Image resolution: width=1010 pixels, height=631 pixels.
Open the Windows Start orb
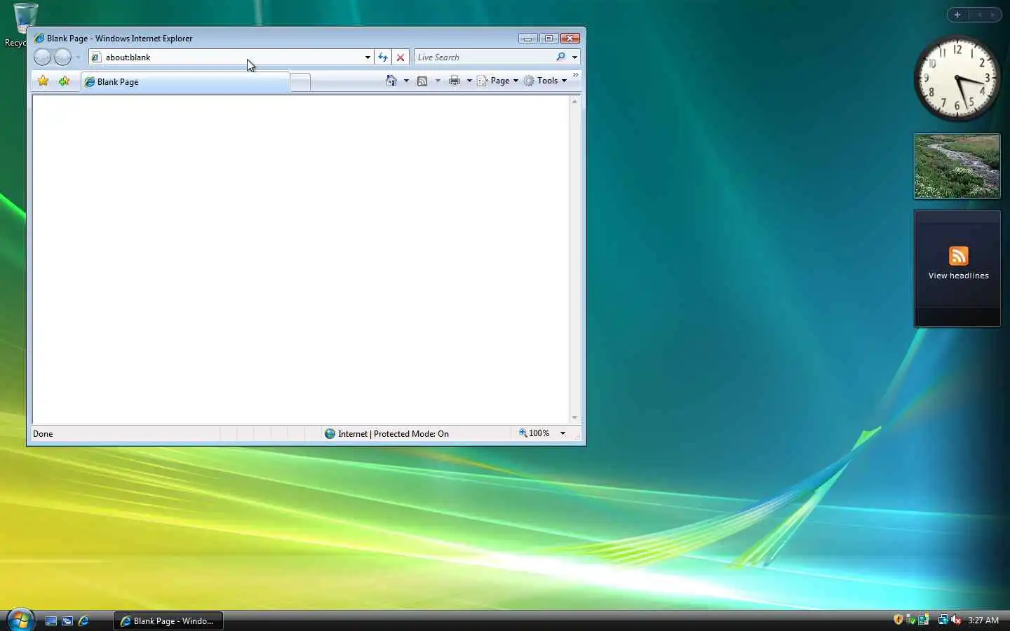pyautogui.click(x=20, y=619)
